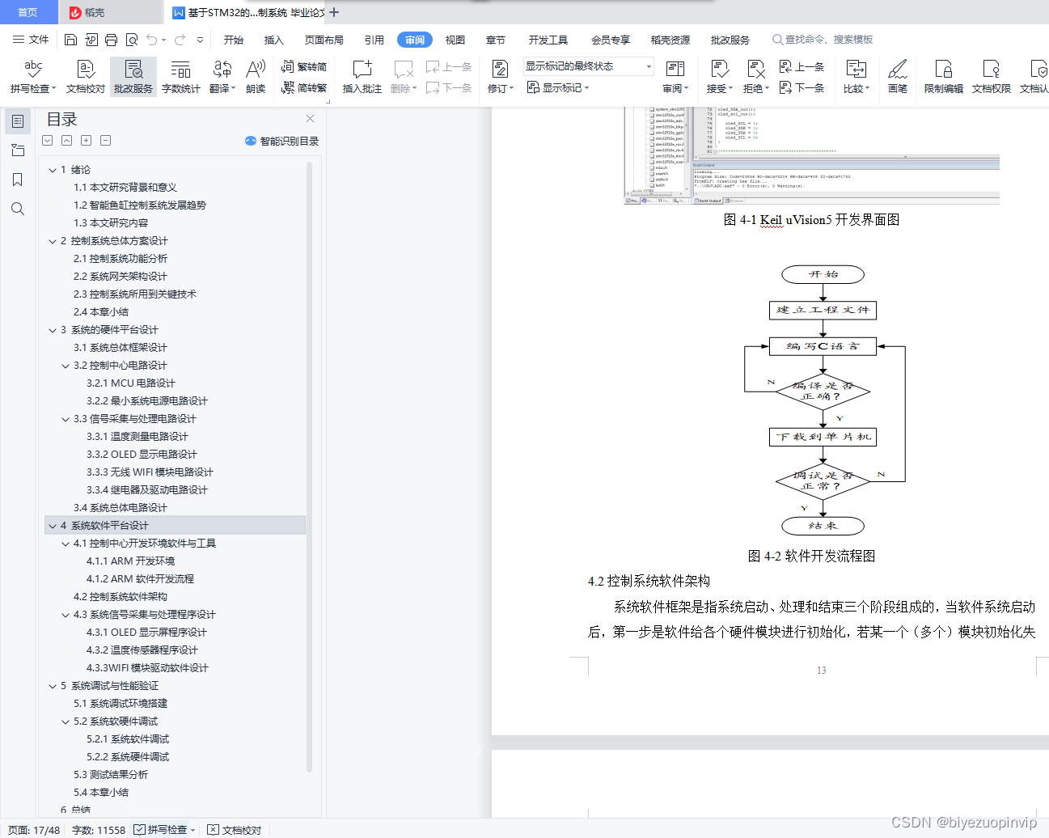Click the outline panel vertical scrollbar
The image size is (1049, 838).
(309, 465)
